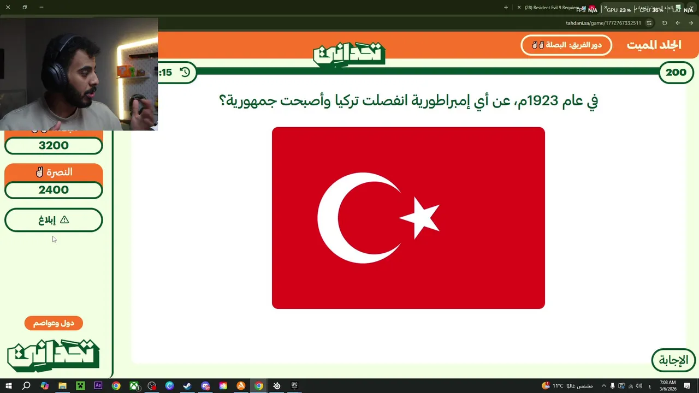Open Adobe After Effects from taskbar
The width and height of the screenshot is (699, 393).
tap(98, 385)
